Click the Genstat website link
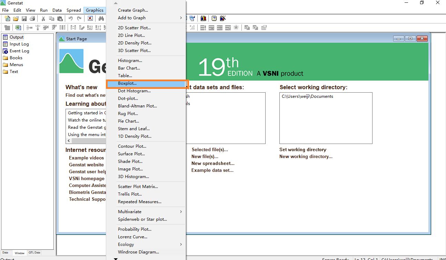 (x=86, y=165)
